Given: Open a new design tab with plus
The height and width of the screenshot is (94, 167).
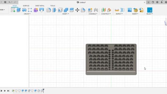Looking at the screenshot, I should click(x=148, y=2).
